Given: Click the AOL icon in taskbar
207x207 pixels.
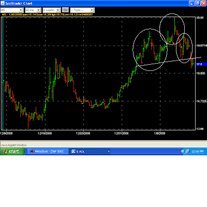Looking at the screenshot, I should point(73,152).
